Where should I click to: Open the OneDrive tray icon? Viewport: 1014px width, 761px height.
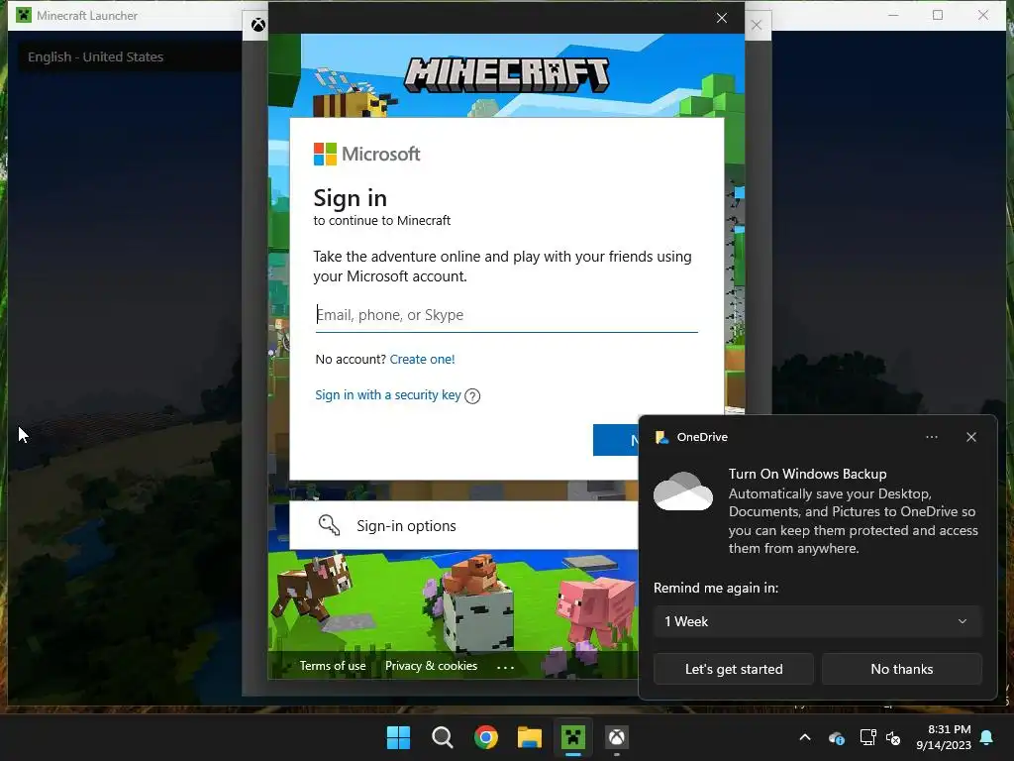pos(836,737)
